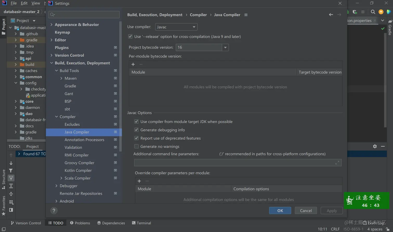Click the search everywhere magnifier icon
The height and width of the screenshot is (232, 393).
[373, 12]
